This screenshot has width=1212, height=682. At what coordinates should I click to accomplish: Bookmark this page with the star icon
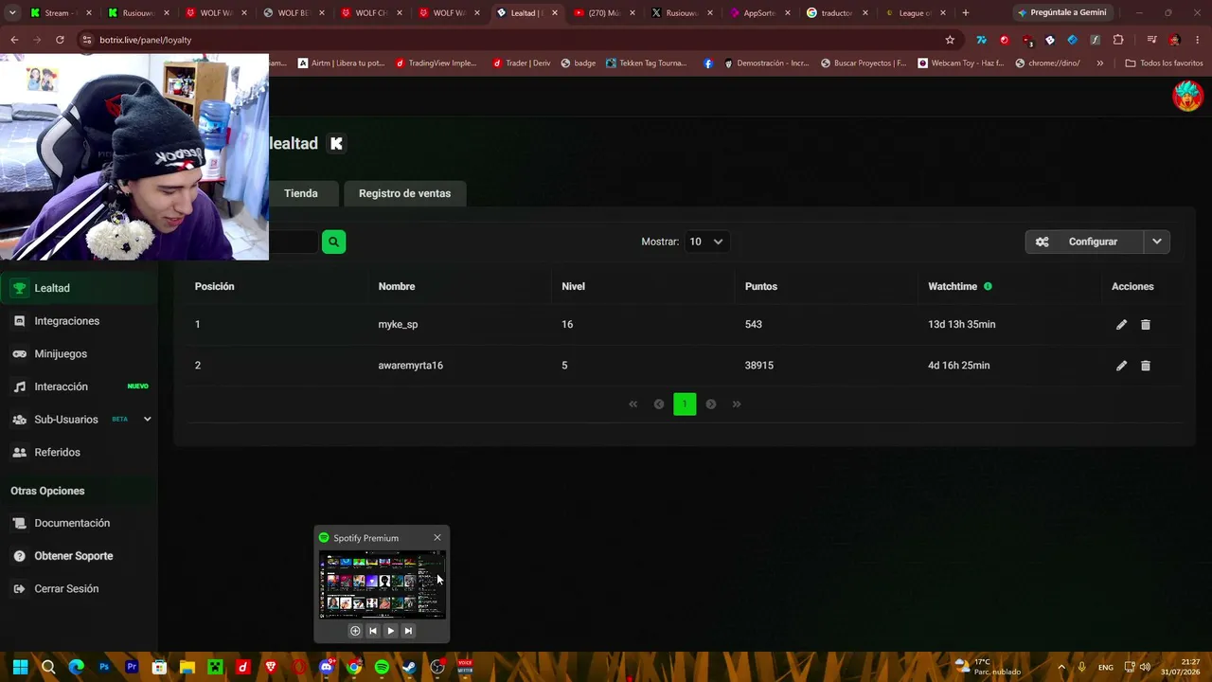(950, 40)
